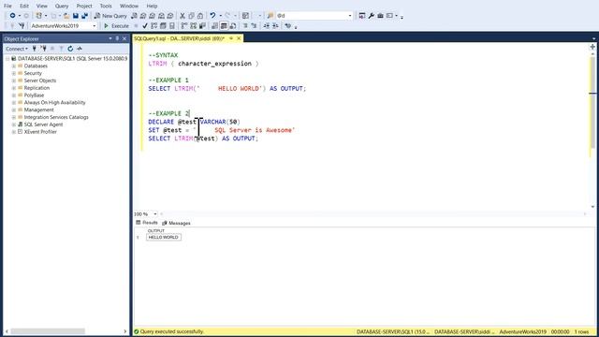Click the Toolbox icon next to the wrench
Image resolution: width=599 pixels, height=337 pixels.
(380, 16)
